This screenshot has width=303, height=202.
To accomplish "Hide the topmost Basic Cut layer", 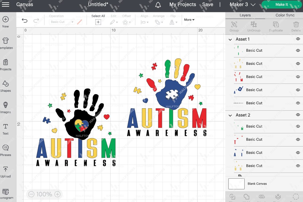I will click(x=298, y=50).
